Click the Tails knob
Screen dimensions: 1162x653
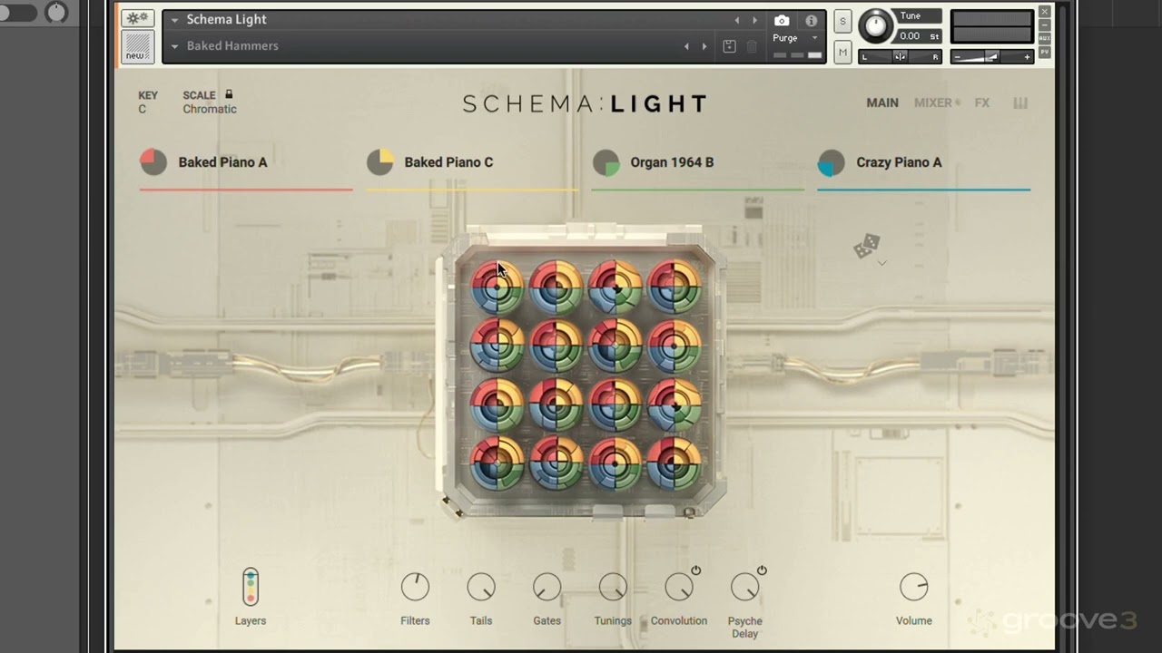pyautogui.click(x=481, y=588)
